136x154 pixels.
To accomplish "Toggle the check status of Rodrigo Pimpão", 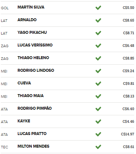I will pyautogui.click(x=98, y=109).
